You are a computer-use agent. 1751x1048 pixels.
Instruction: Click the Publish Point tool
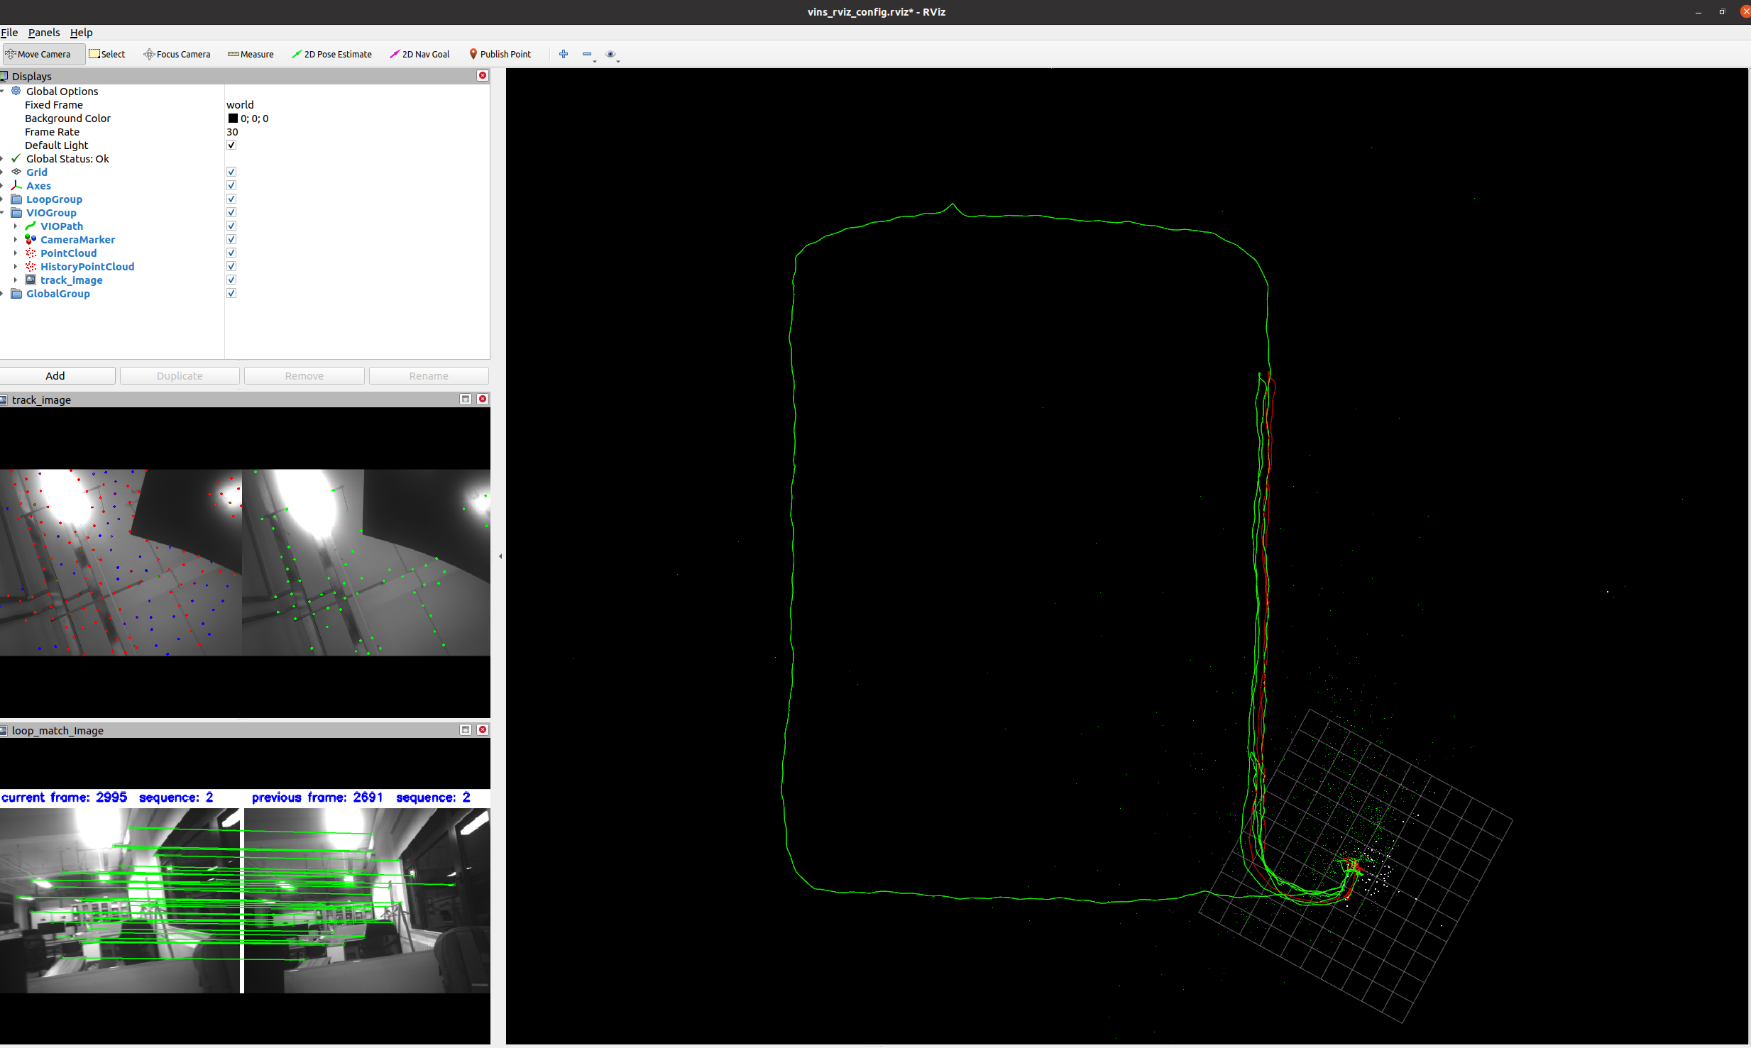click(x=500, y=54)
